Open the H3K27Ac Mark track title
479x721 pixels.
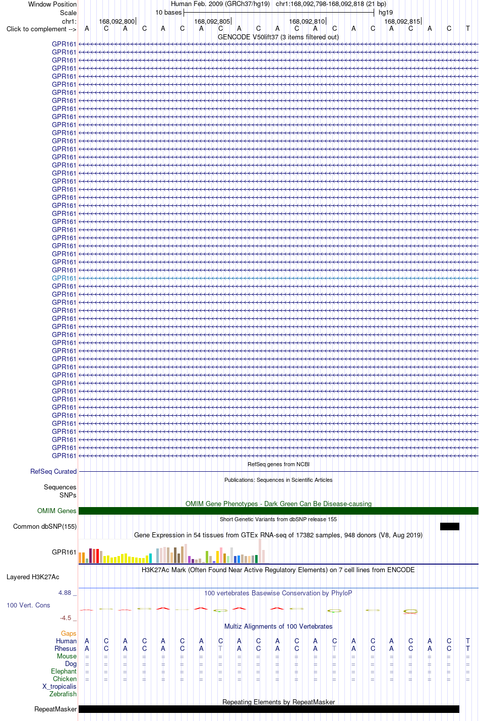pyautogui.click(x=278, y=570)
